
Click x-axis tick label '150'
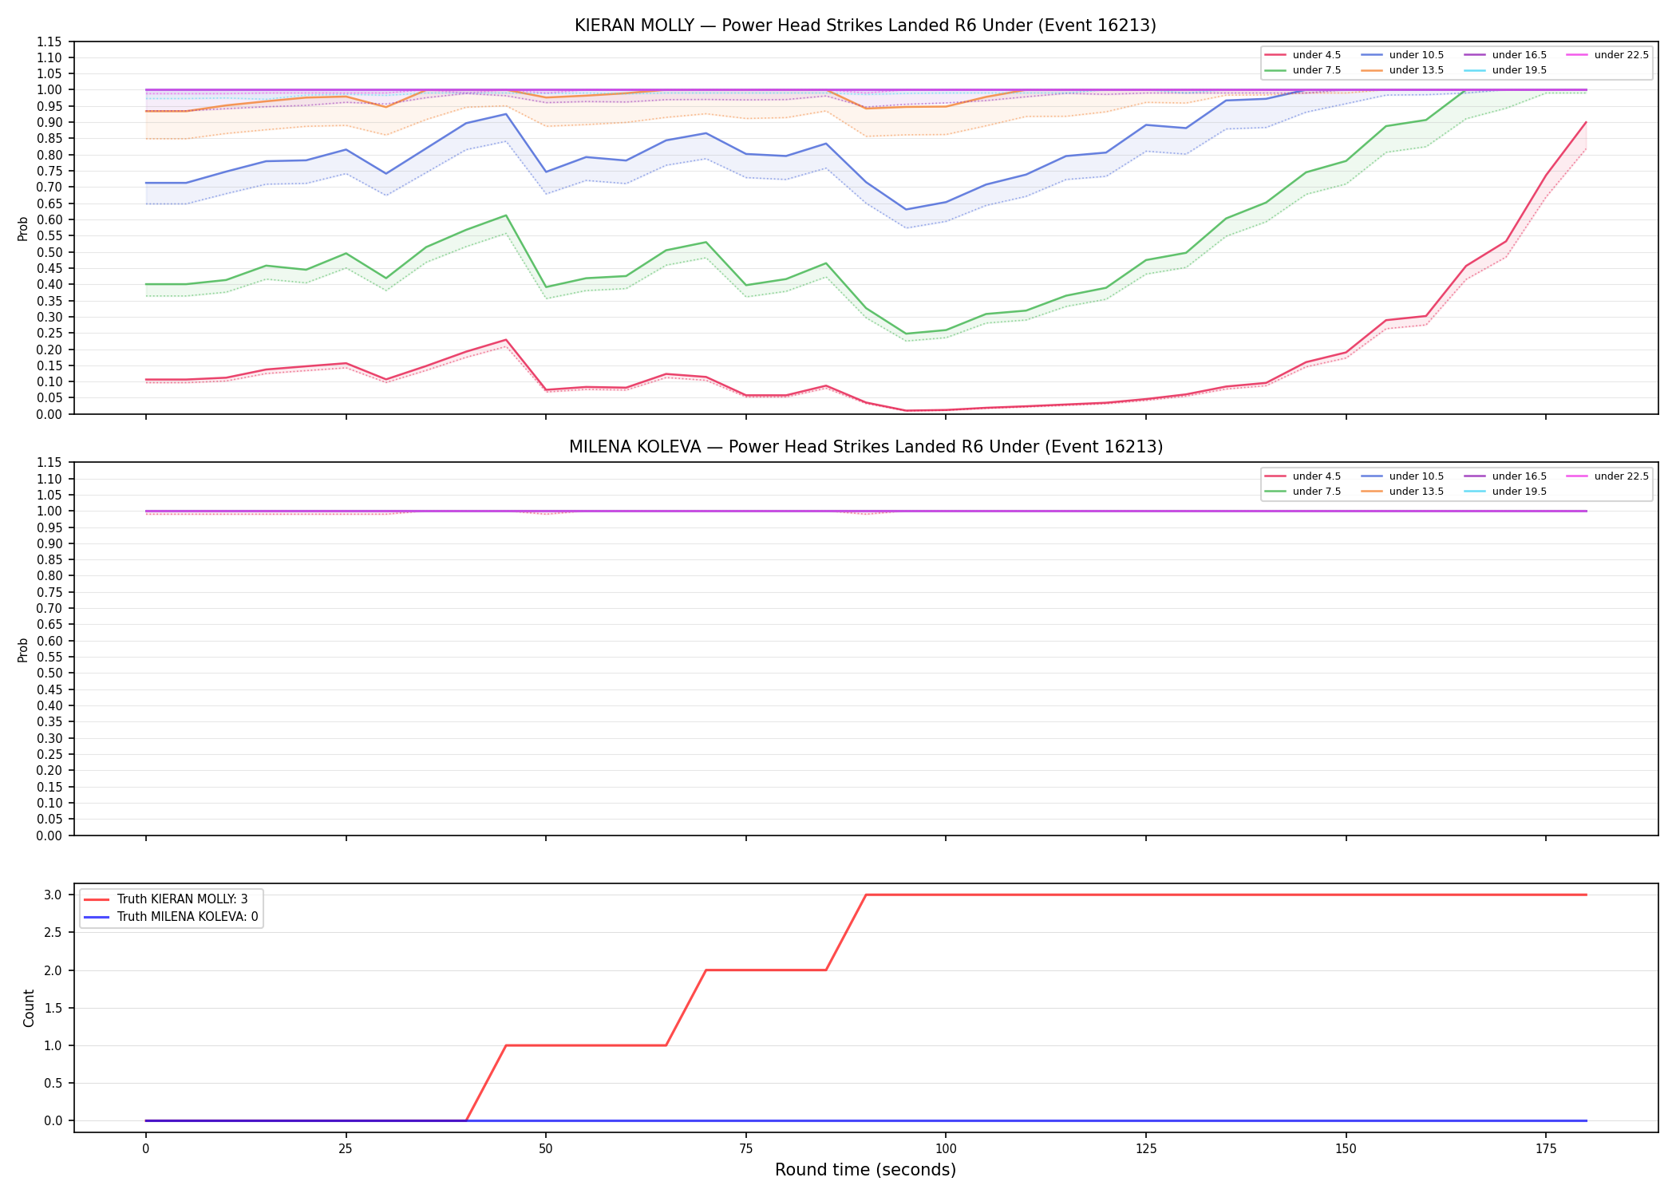(1346, 1149)
